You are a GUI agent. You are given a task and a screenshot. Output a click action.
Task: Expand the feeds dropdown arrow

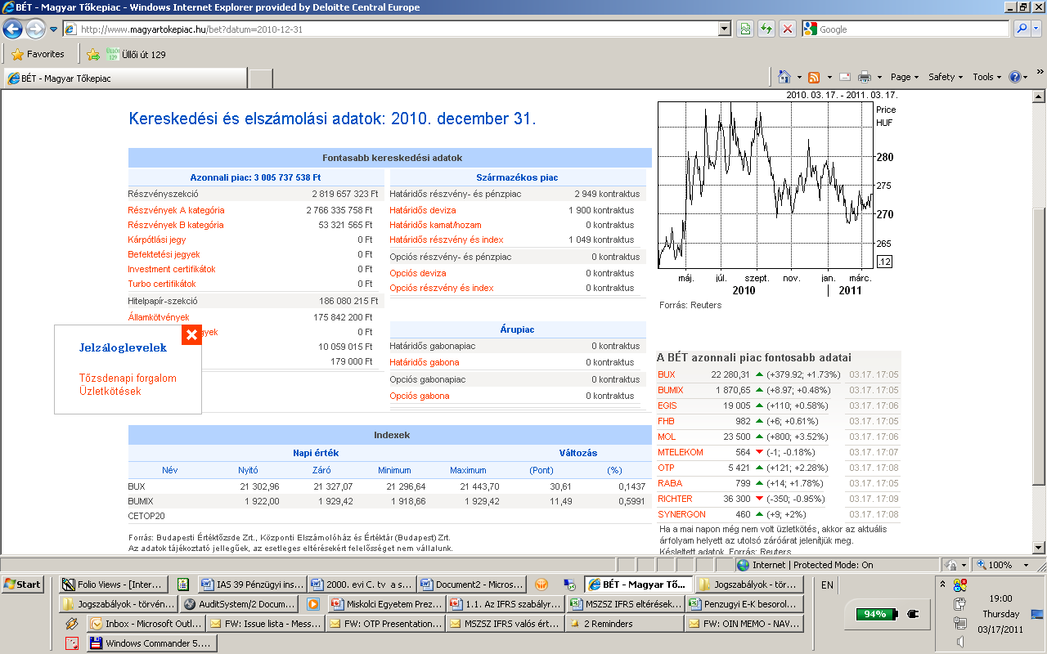(829, 77)
